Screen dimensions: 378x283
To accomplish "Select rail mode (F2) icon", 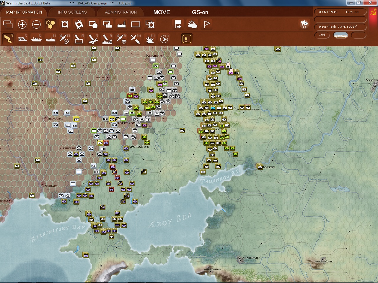I will [x=22, y=39].
